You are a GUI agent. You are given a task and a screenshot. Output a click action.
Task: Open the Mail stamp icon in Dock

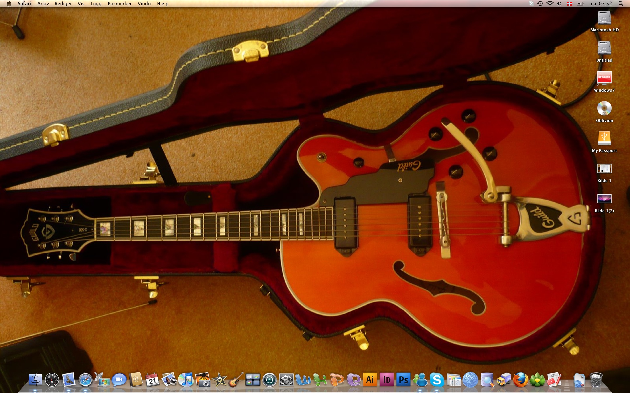[69, 380]
